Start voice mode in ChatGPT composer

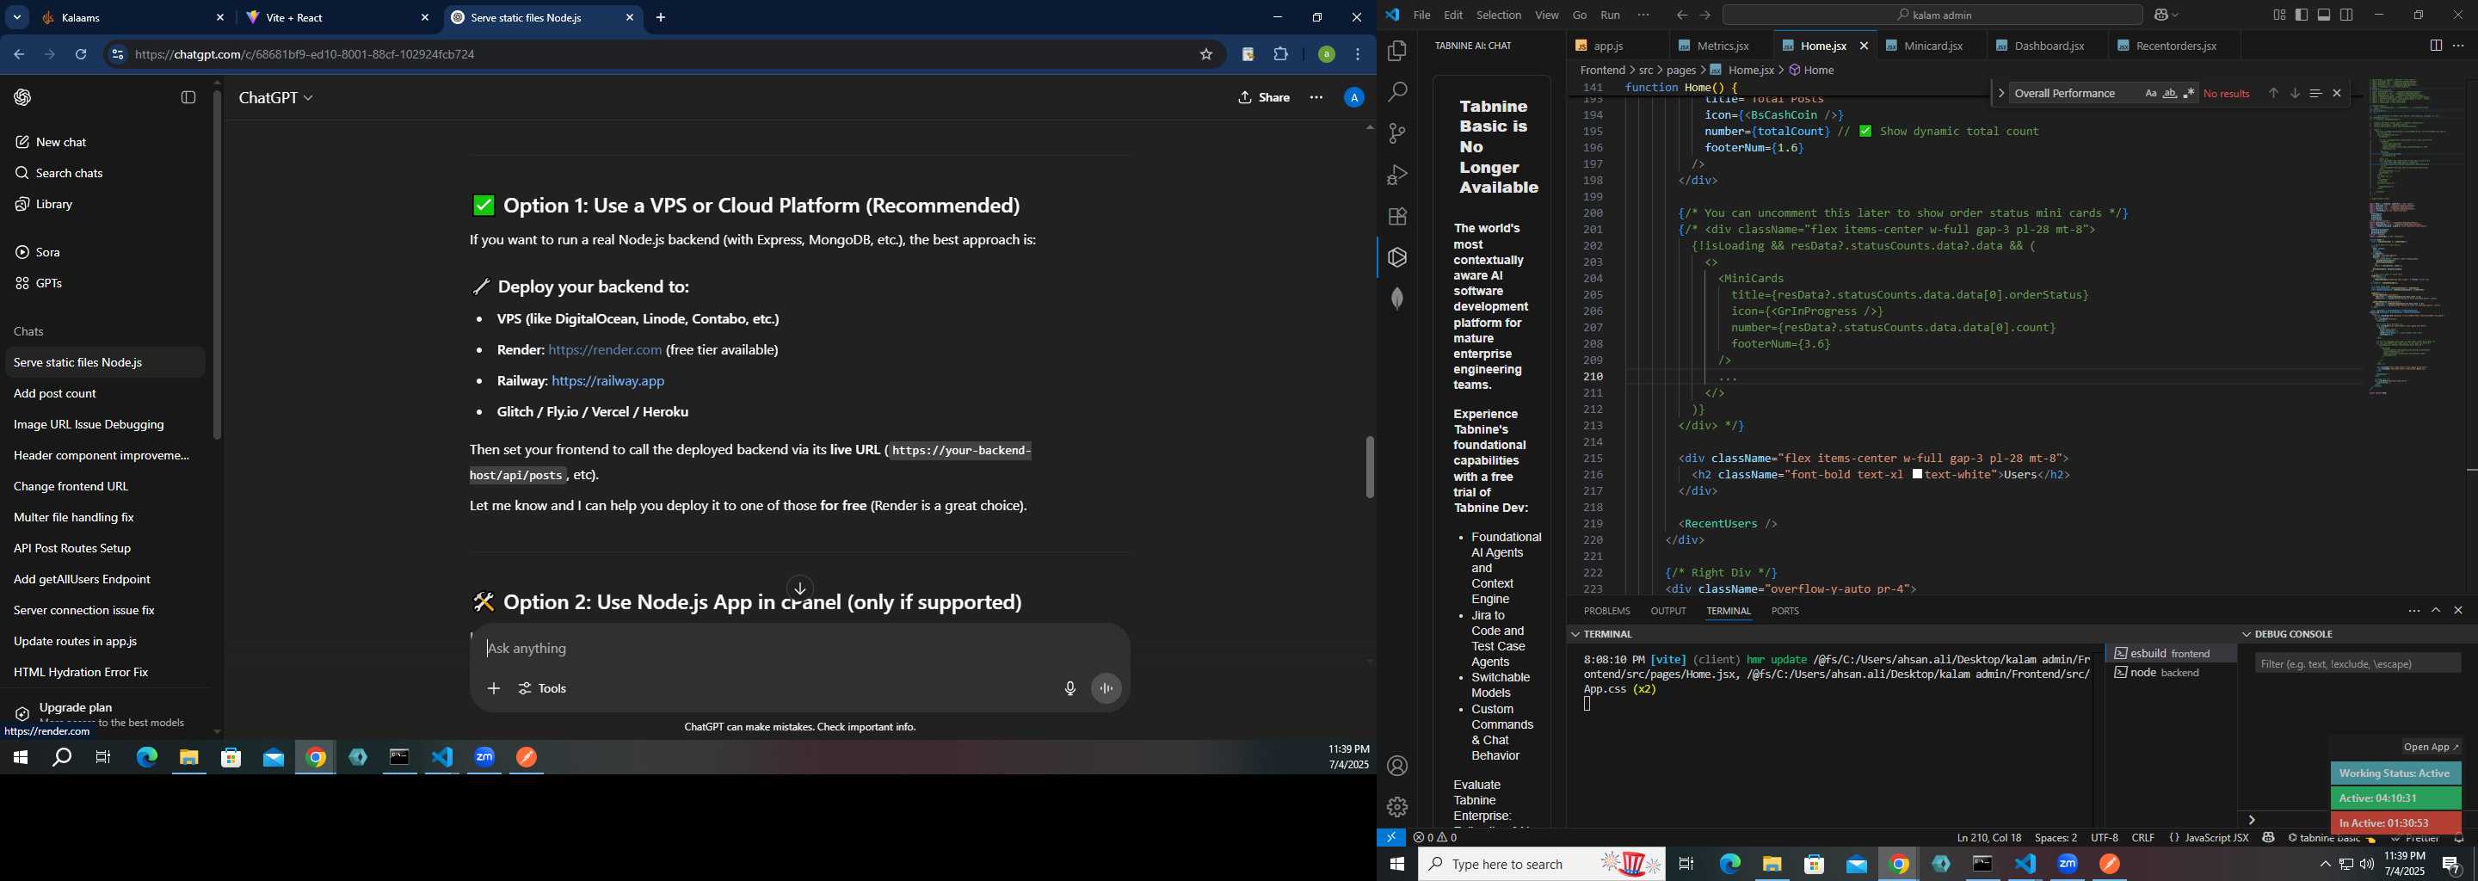(x=1106, y=688)
